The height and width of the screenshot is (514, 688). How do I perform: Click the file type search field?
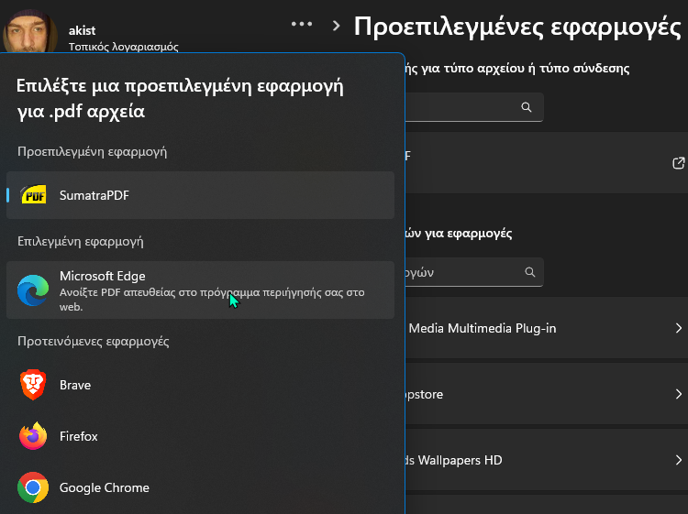[474, 107]
